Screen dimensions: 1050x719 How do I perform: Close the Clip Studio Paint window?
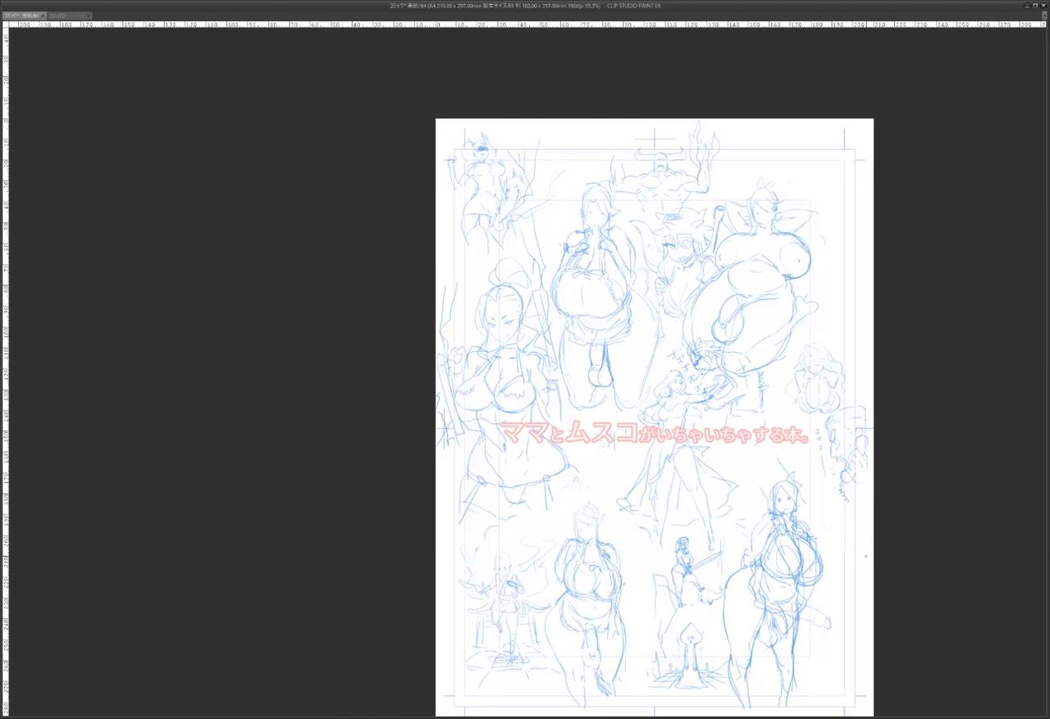click(x=1044, y=6)
